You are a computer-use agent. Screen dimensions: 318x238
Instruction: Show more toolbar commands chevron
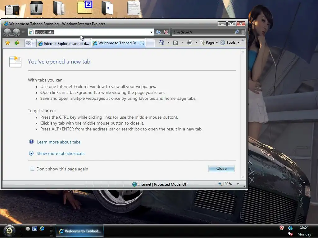243,40
